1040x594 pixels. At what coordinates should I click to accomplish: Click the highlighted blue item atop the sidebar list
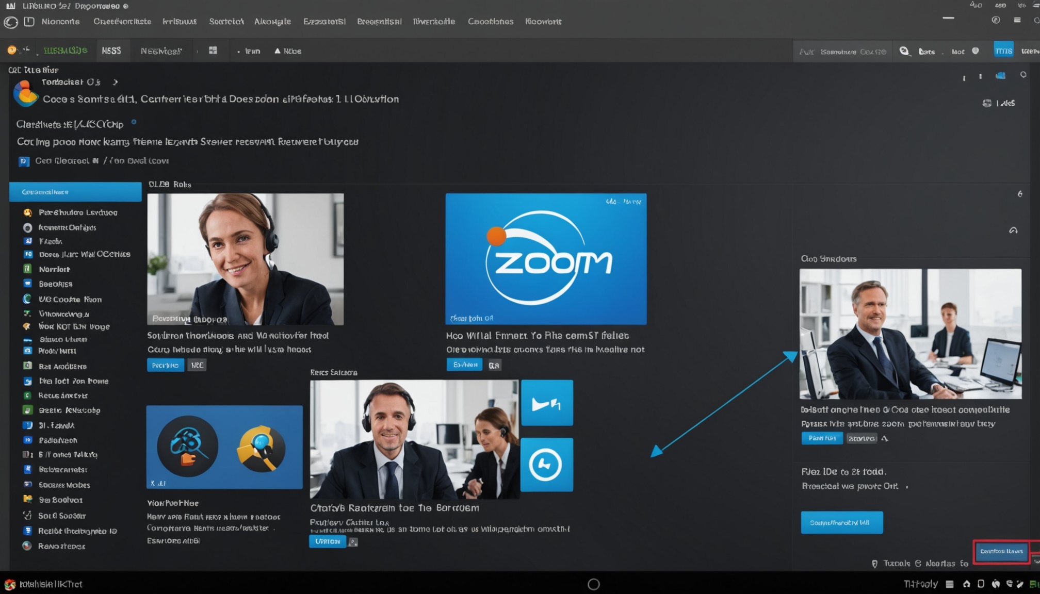[75, 191]
